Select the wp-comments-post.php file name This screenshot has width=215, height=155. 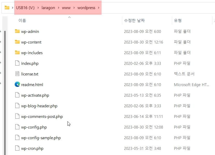tap(42, 116)
